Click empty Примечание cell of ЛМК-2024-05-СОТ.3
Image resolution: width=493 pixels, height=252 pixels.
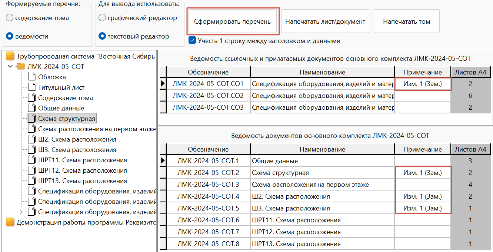click(x=423, y=185)
